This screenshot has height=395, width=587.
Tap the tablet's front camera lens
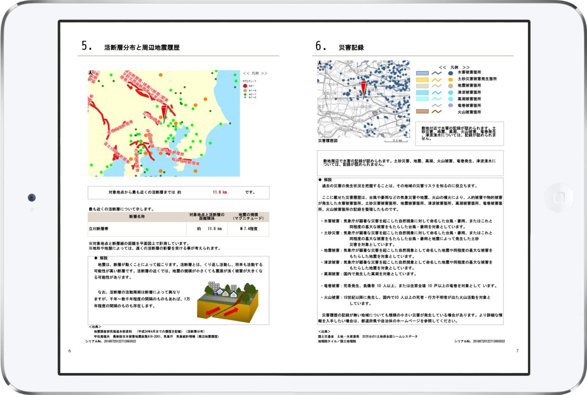pyautogui.click(x=32, y=197)
